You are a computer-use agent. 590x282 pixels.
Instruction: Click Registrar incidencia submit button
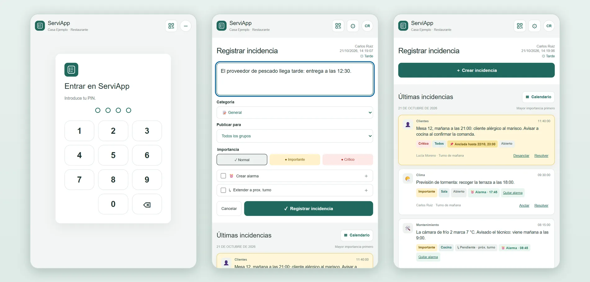(308, 208)
